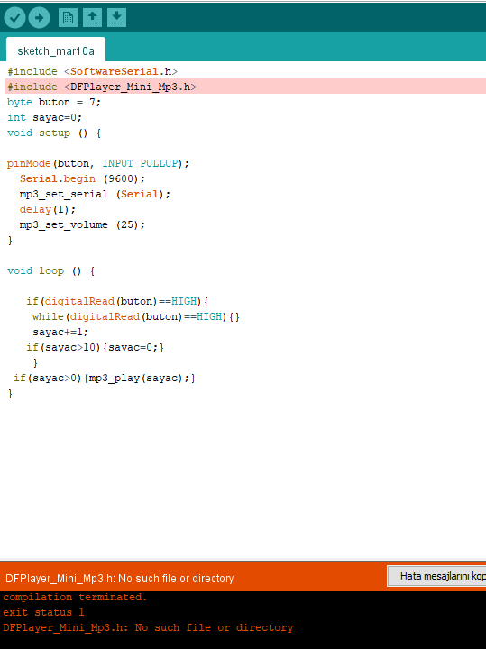Click the Serial.begin (9600) line

coord(82,178)
